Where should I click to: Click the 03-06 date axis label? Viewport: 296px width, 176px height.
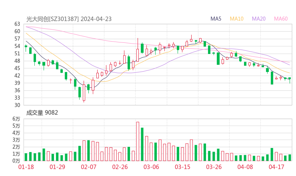[151, 167]
